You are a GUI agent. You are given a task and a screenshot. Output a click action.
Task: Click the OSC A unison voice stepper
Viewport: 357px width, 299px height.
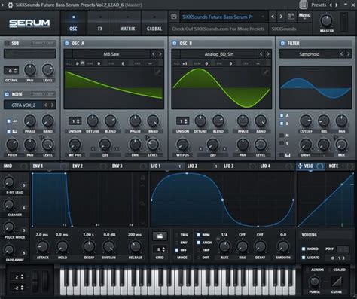point(75,121)
